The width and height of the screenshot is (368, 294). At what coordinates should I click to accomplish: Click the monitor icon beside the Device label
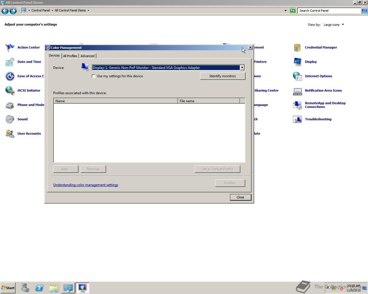85,67
